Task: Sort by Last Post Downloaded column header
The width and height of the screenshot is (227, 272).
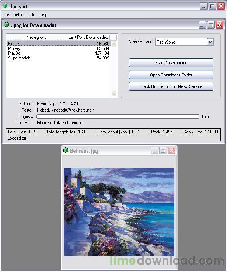Action: (88, 37)
